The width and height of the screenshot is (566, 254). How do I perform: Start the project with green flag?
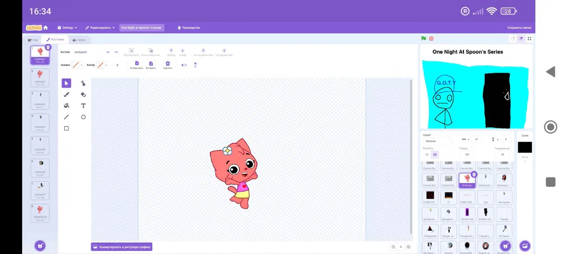tap(424, 38)
